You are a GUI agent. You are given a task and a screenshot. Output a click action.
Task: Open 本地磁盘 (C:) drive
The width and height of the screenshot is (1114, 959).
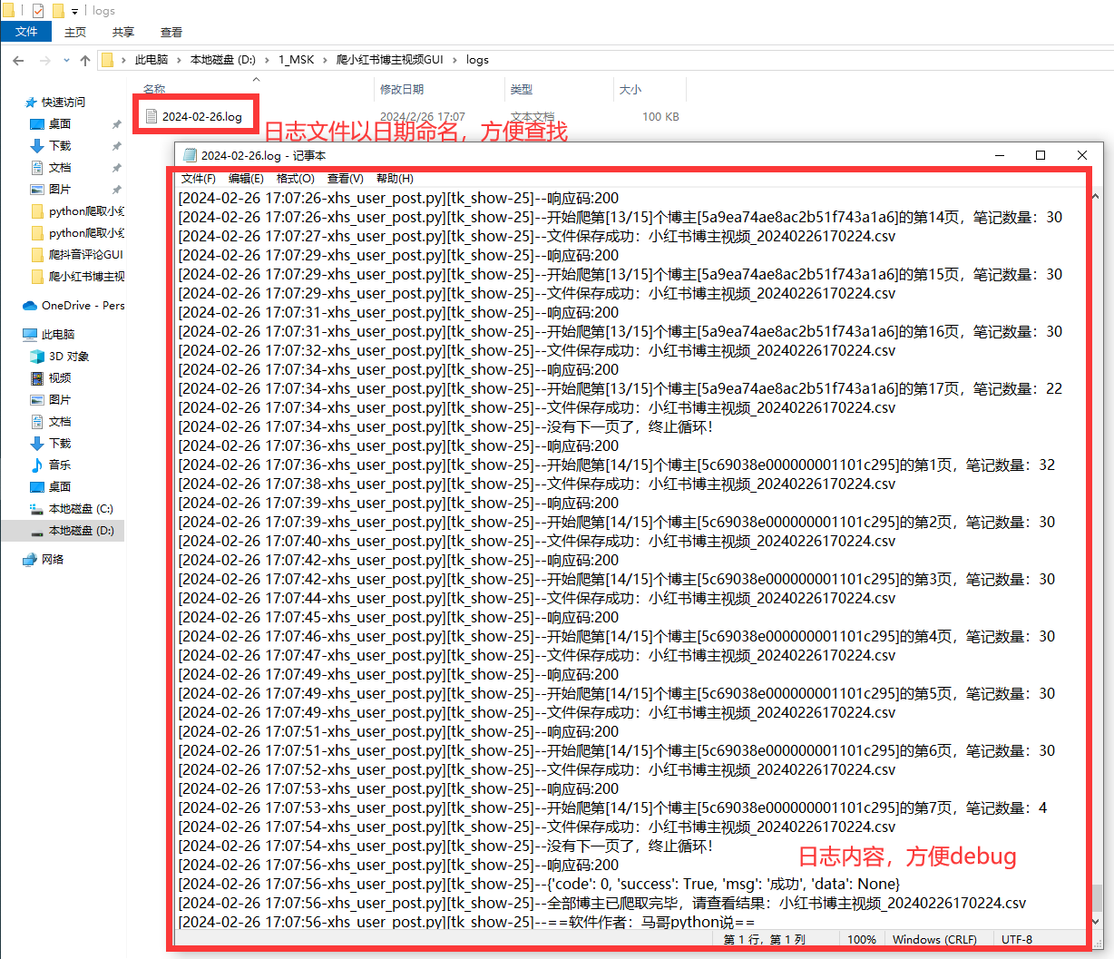pos(80,509)
